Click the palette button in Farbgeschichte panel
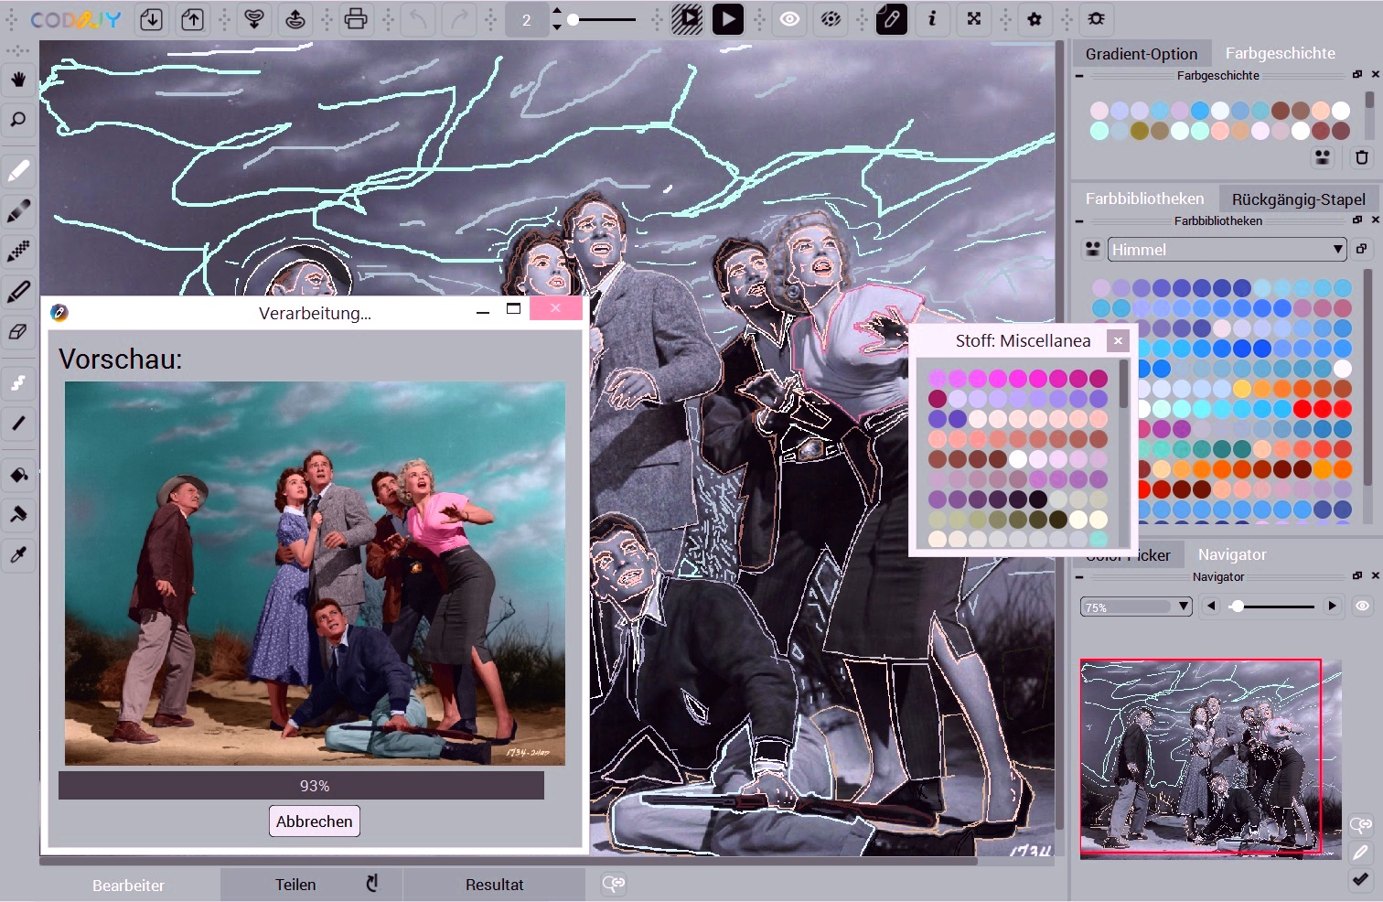This screenshot has width=1383, height=902. 1323,157
